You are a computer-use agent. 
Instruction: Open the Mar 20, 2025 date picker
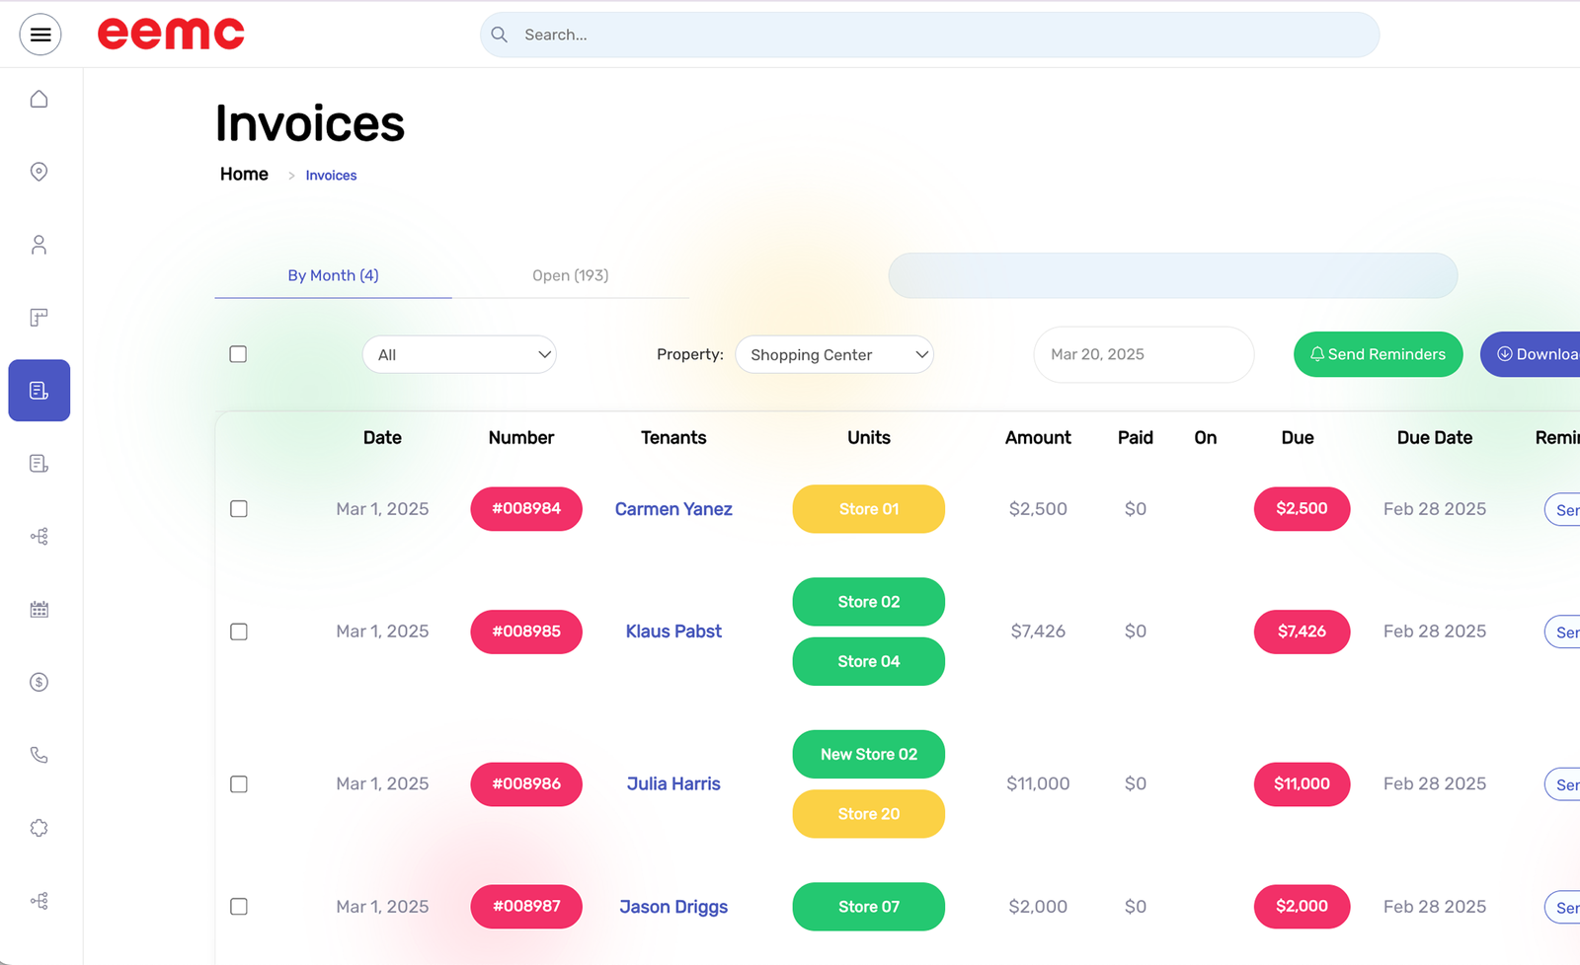1143,354
